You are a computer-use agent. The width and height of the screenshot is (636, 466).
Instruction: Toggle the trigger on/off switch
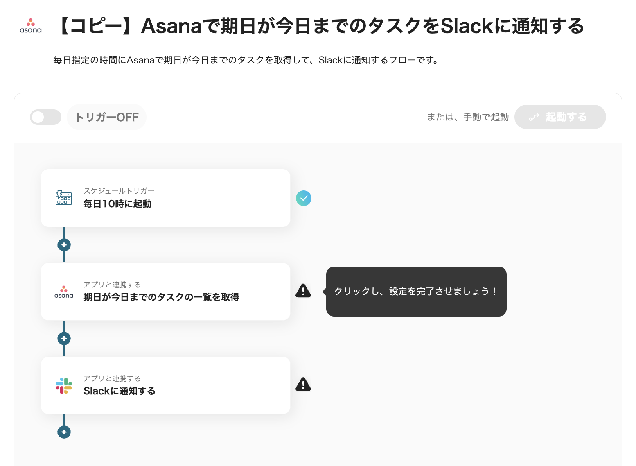point(45,118)
